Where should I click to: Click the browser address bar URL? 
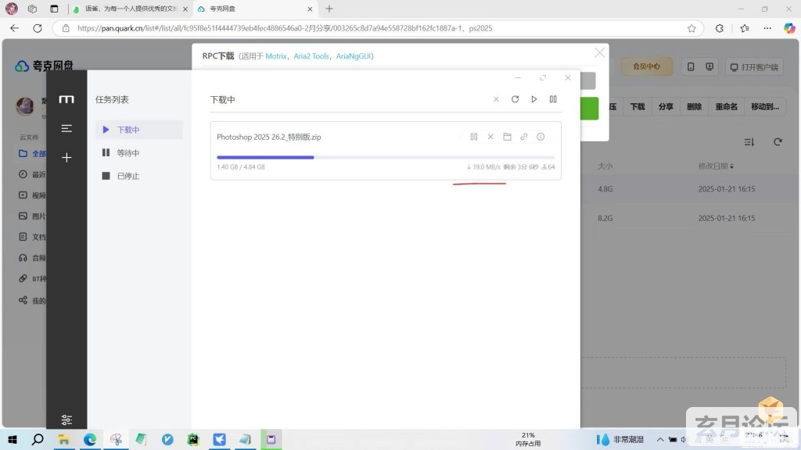click(285, 28)
